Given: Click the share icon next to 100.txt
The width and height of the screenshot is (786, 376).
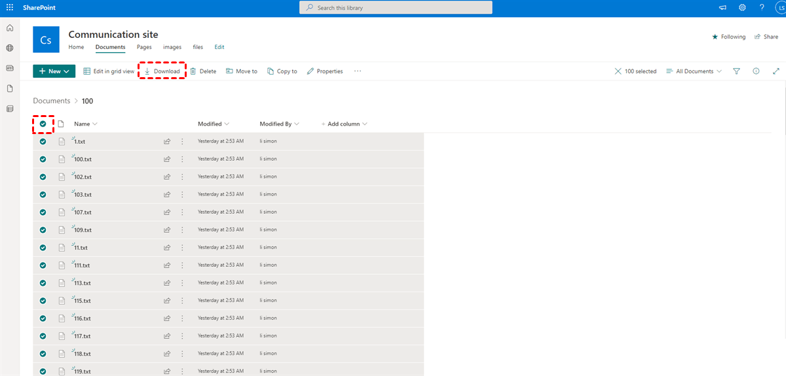Looking at the screenshot, I should point(167,159).
